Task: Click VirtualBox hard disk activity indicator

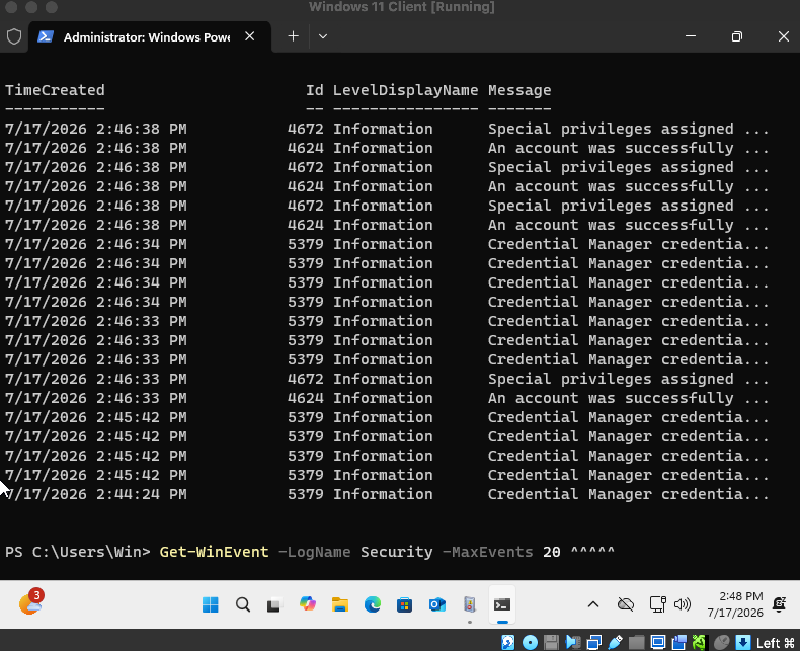Action: pos(508,642)
